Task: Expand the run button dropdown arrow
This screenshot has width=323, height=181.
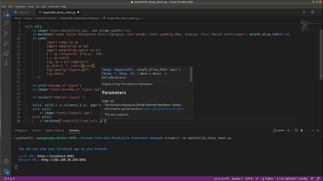Action: coord(308,12)
